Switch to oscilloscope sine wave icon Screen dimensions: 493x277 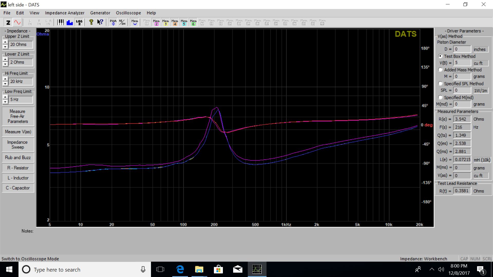pos(17,22)
